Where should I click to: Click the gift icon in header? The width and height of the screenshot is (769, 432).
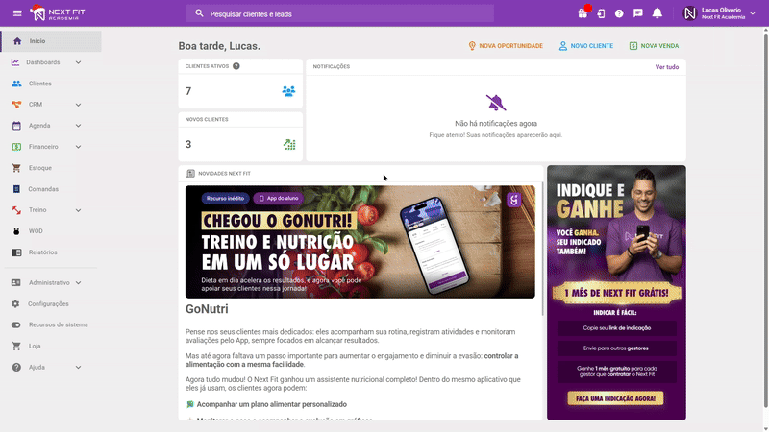[x=583, y=13]
